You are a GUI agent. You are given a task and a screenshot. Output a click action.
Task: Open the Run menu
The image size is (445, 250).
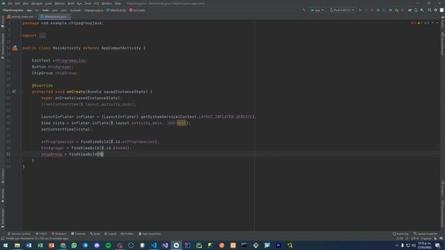pyautogui.click(x=79, y=3)
